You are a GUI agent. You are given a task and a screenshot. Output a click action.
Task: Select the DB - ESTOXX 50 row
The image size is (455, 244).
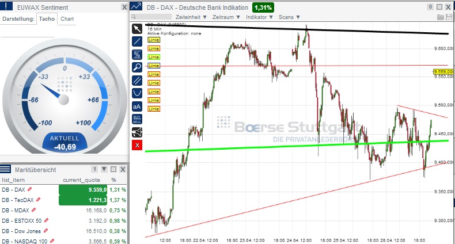tap(64, 220)
